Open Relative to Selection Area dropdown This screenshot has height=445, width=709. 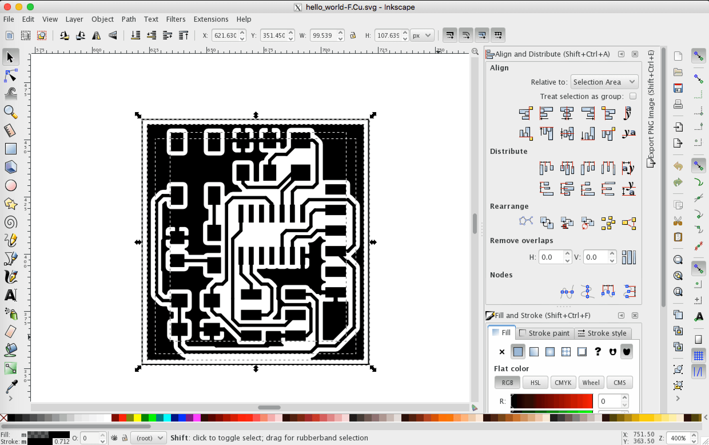pos(604,82)
